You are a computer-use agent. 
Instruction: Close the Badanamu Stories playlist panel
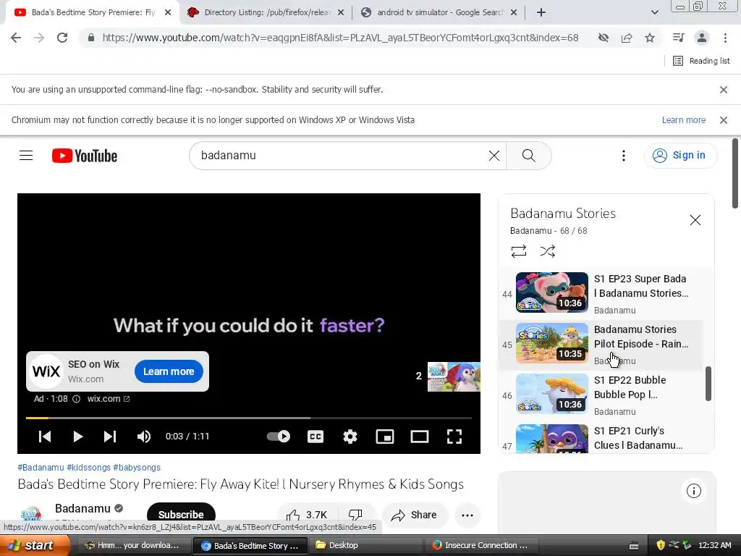coord(695,220)
